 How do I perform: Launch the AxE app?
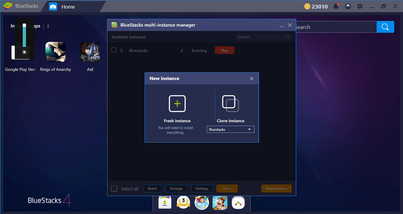(90, 52)
